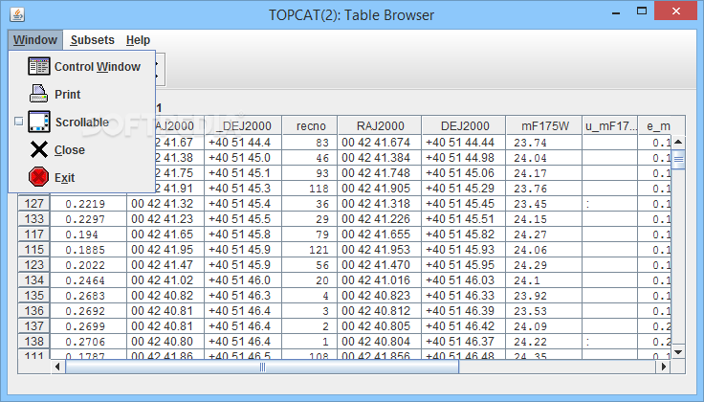Click the Exit menu entry
Image resolution: width=704 pixels, height=402 pixels.
(83, 177)
